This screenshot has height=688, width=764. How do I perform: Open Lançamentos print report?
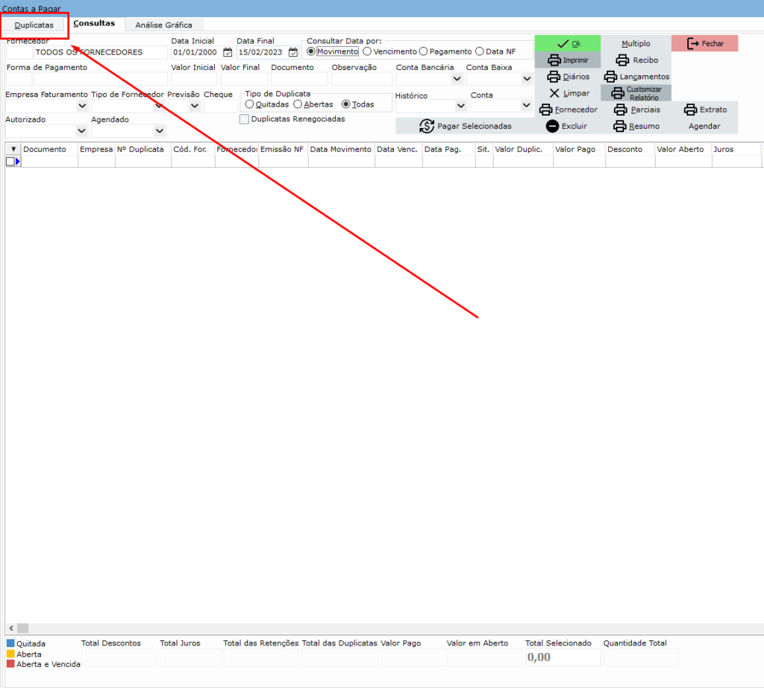click(636, 77)
